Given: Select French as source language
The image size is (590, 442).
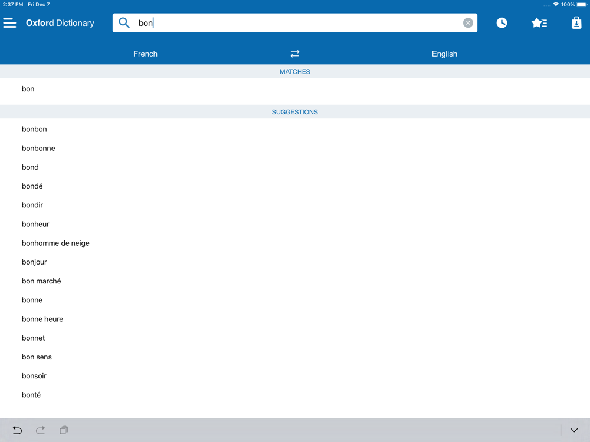Looking at the screenshot, I should [x=145, y=54].
